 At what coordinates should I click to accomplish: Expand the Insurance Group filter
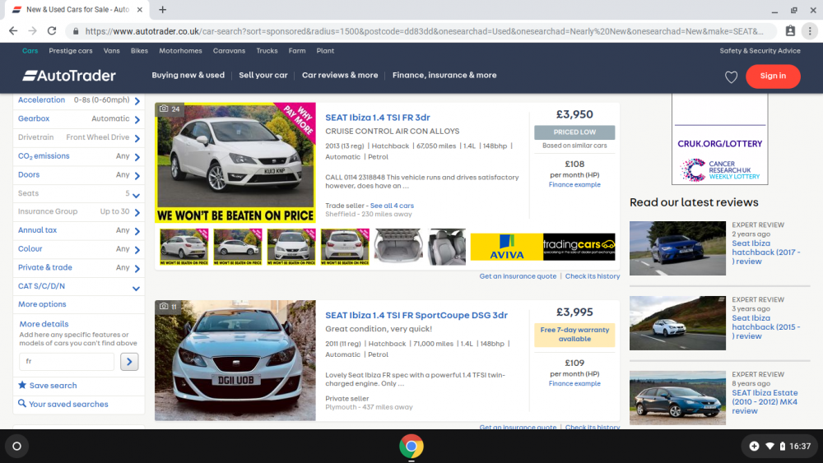pos(79,212)
